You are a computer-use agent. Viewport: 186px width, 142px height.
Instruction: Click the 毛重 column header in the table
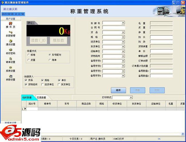coord(171,104)
